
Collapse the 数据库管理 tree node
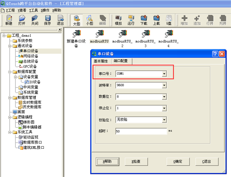pos(10,98)
